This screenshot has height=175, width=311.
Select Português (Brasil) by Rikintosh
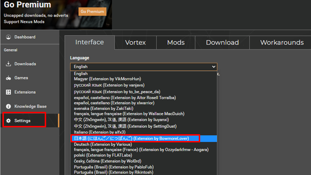pos(144,173)
